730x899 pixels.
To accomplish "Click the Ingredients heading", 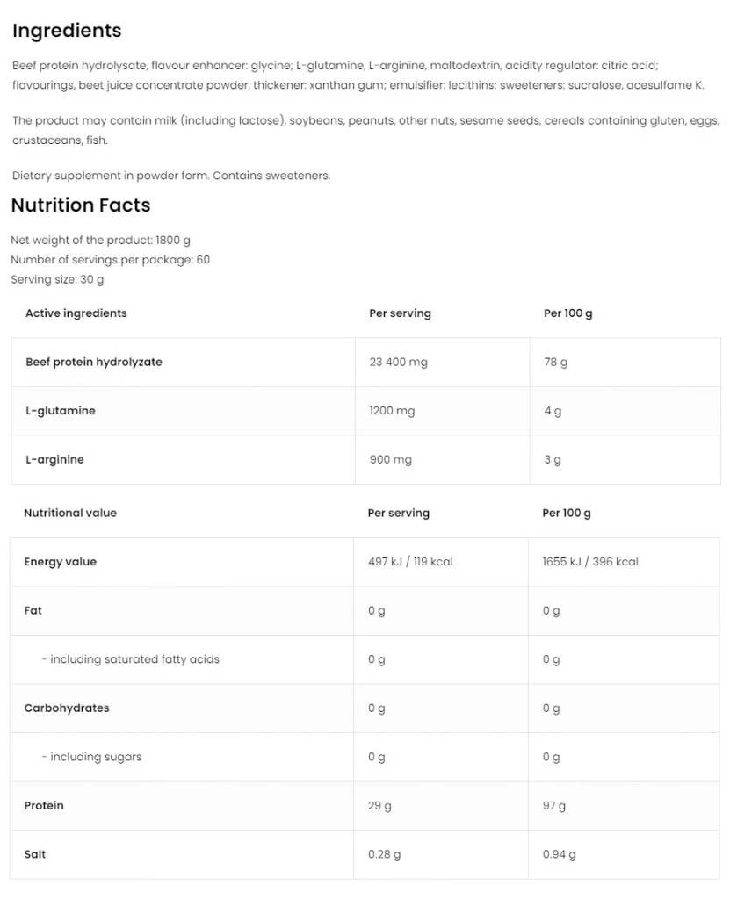I will pos(67,31).
